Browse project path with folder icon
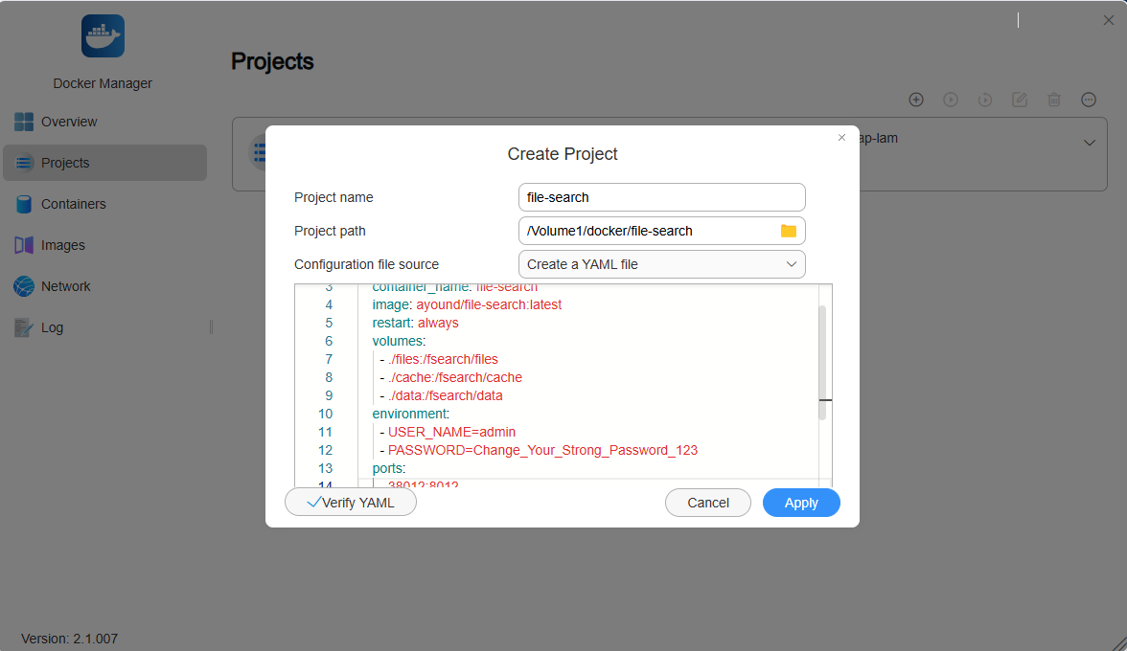 click(789, 231)
